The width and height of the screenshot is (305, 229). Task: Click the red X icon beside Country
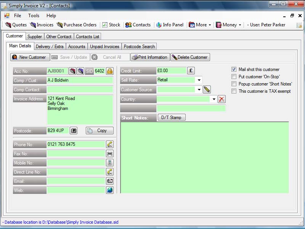click(222, 99)
